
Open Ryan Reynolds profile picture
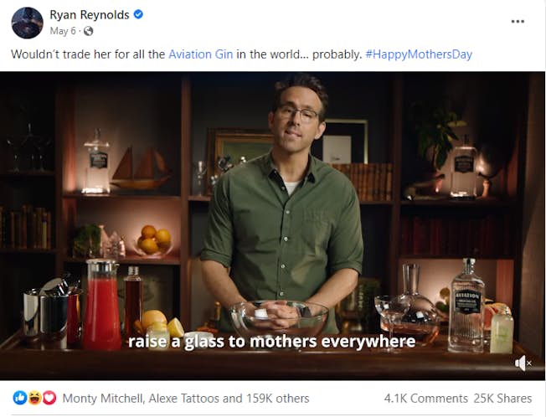point(27,23)
